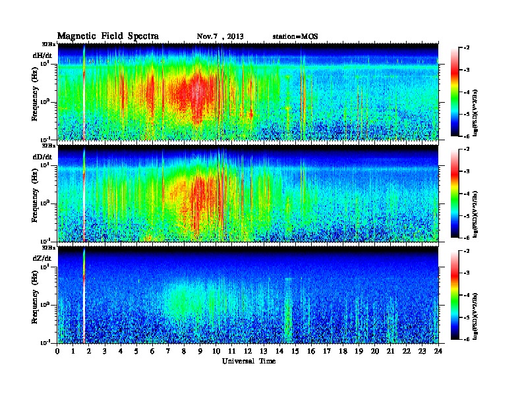Click inside the dH/dt spectrogram plot

tap(248, 92)
